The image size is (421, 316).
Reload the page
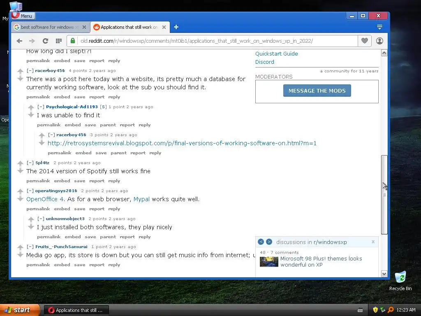coord(45,41)
